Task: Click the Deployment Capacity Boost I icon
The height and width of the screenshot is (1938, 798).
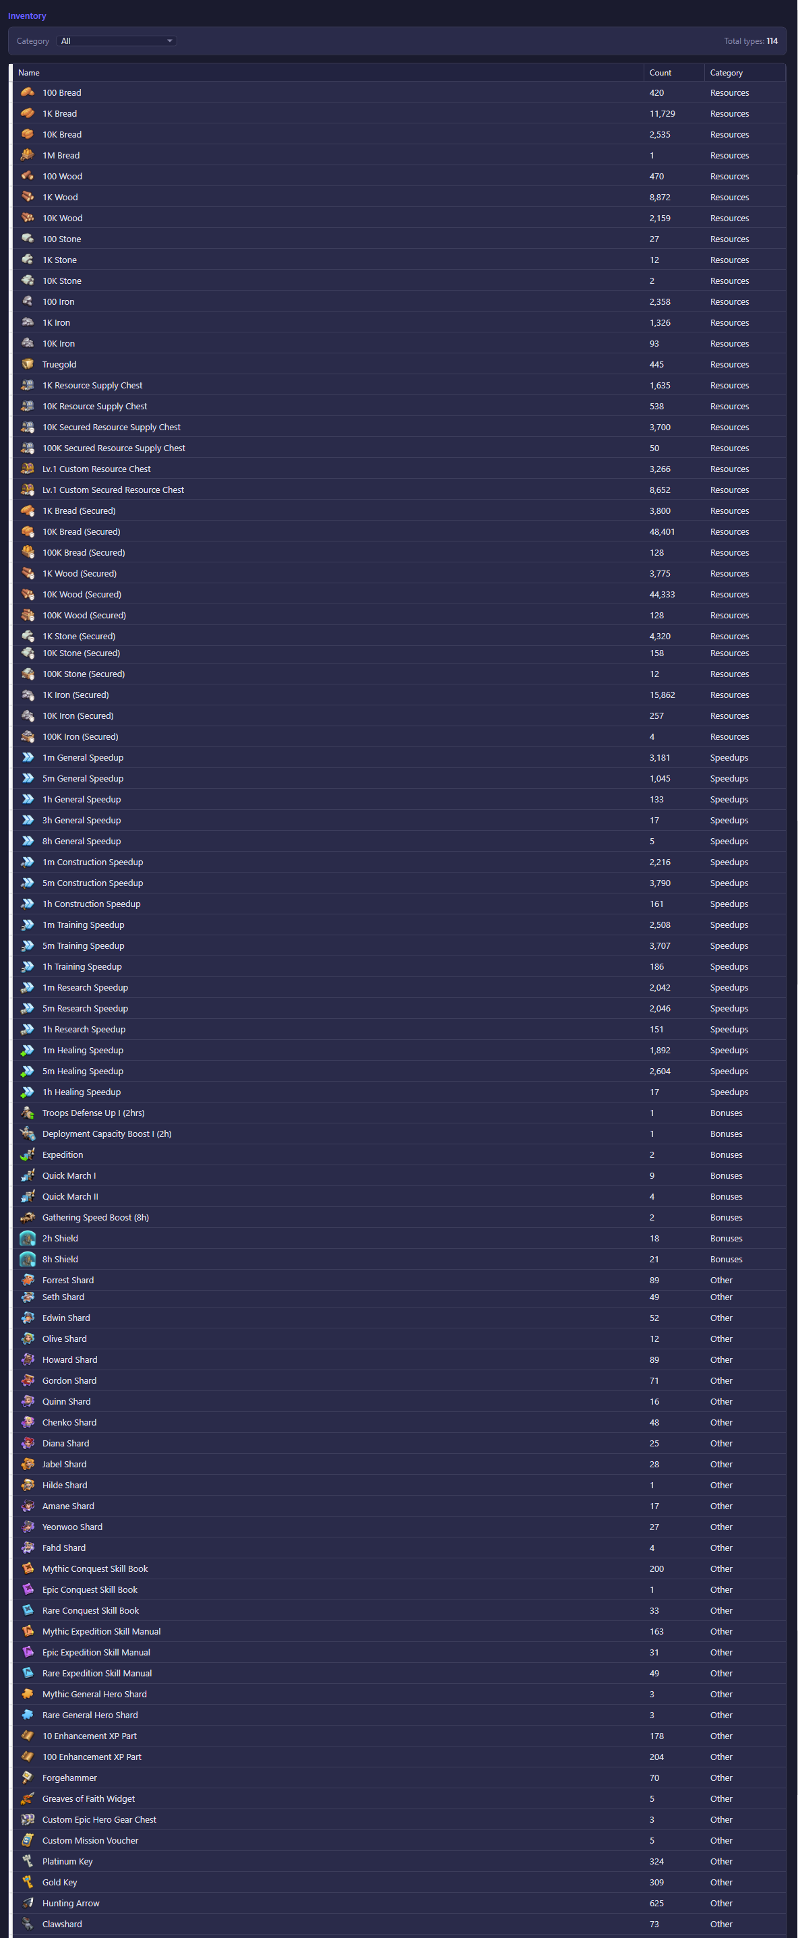Action: point(28,1134)
